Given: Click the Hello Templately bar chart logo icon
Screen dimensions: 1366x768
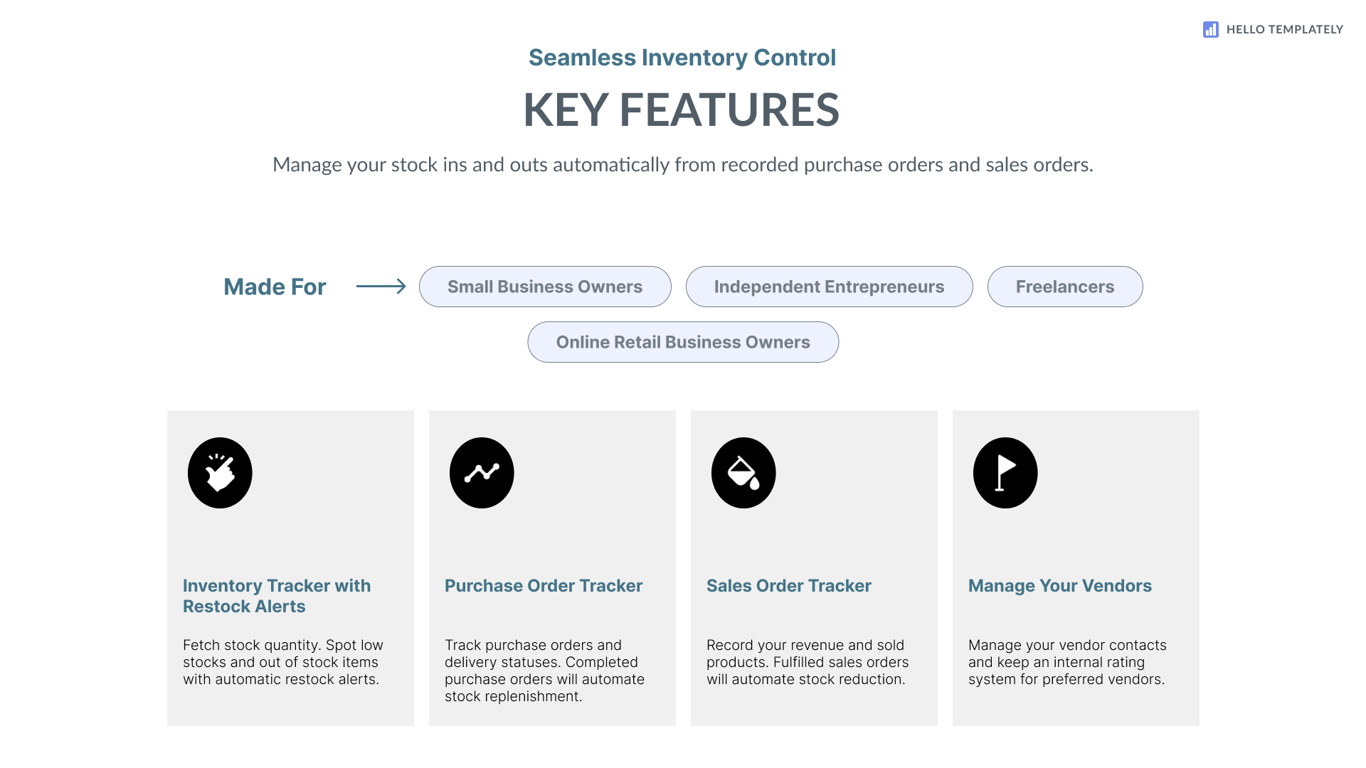Looking at the screenshot, I should tap(1210, 29).
